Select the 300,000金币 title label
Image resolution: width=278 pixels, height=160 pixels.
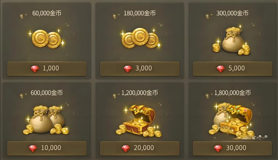pyautogui.click(x=233, y=13)
